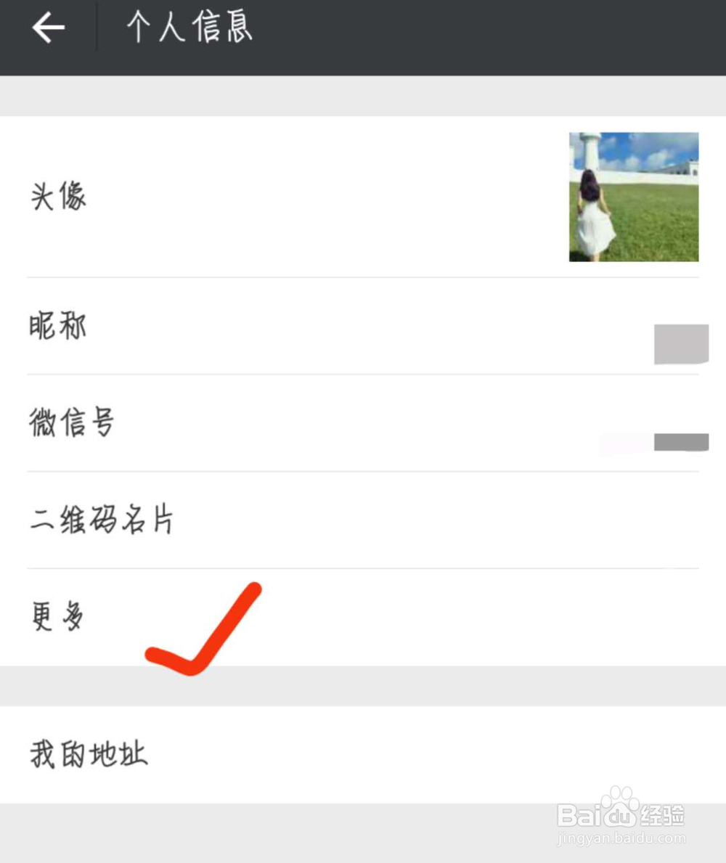Tap the grey gap below 更多 row
Screen dimensions: 726x863
click(363, 687)
